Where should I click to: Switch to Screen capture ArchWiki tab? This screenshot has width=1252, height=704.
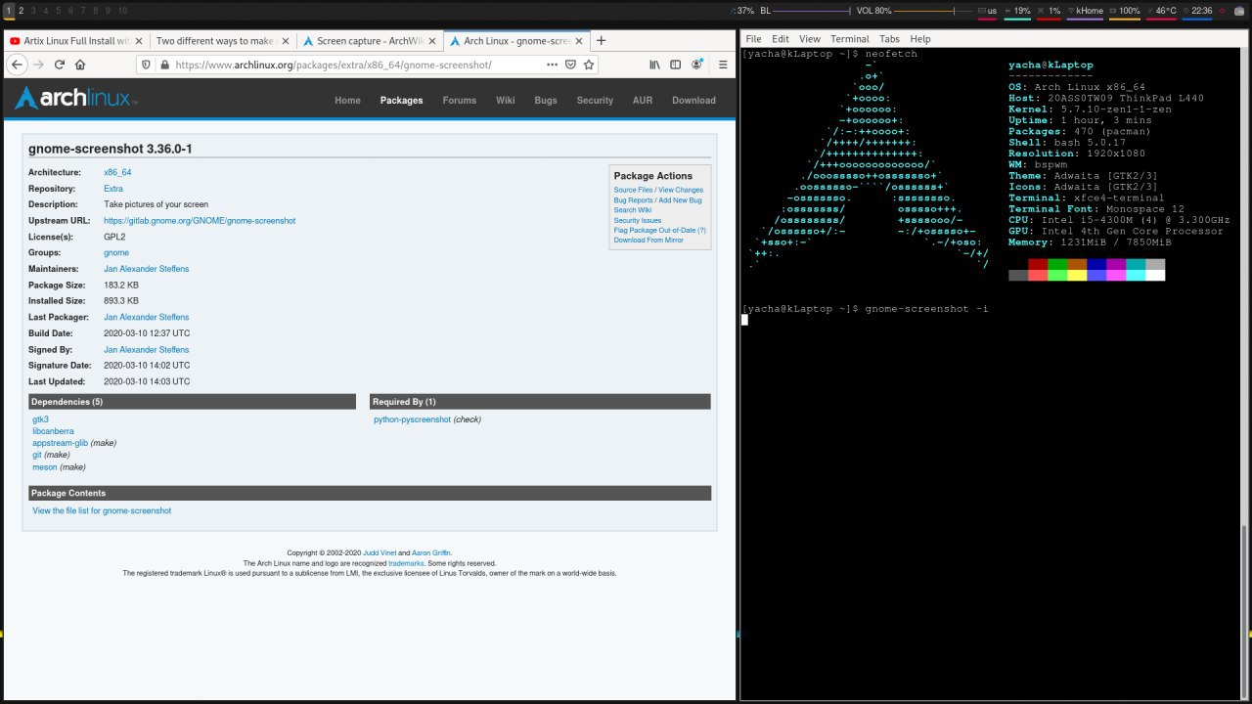[x=370, y=41]
